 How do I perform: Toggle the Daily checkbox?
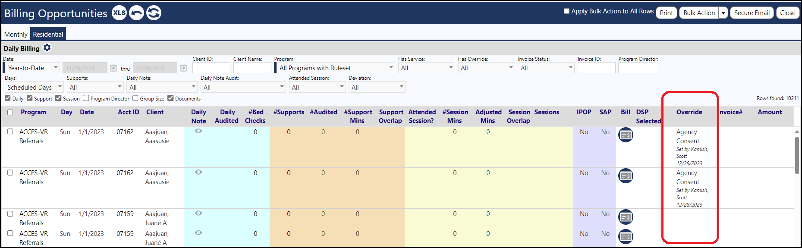[8, 98]
